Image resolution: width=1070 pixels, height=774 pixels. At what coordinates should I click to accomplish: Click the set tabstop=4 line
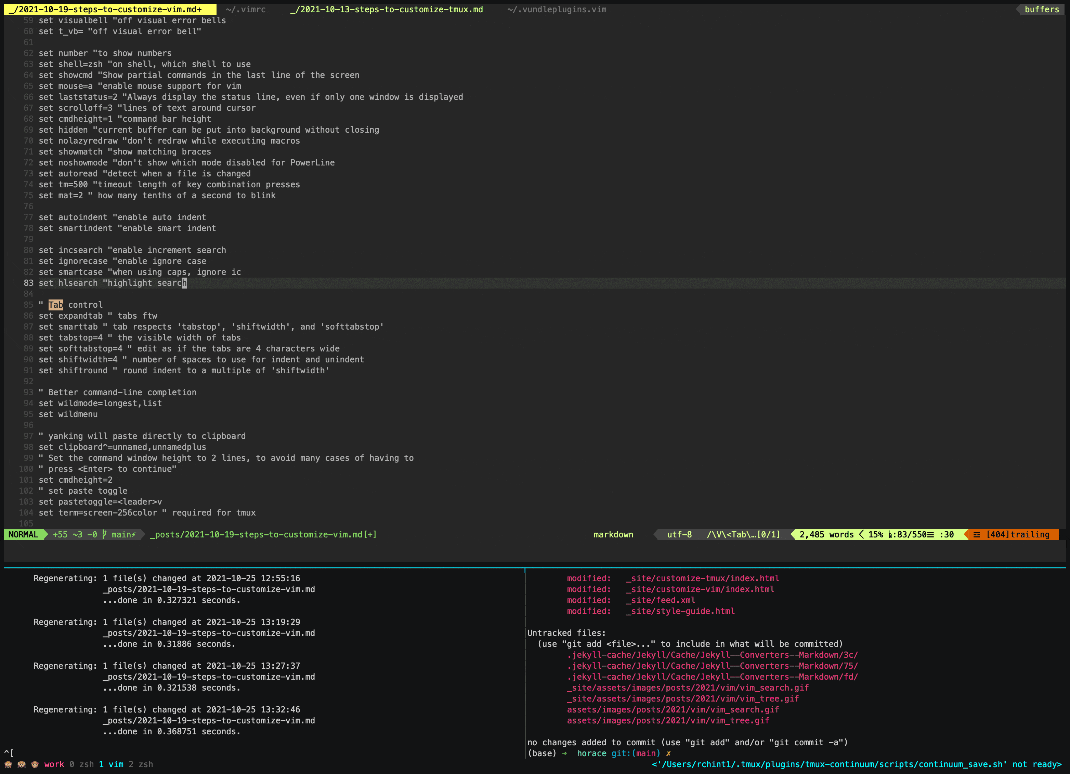(x=140, y=337)
